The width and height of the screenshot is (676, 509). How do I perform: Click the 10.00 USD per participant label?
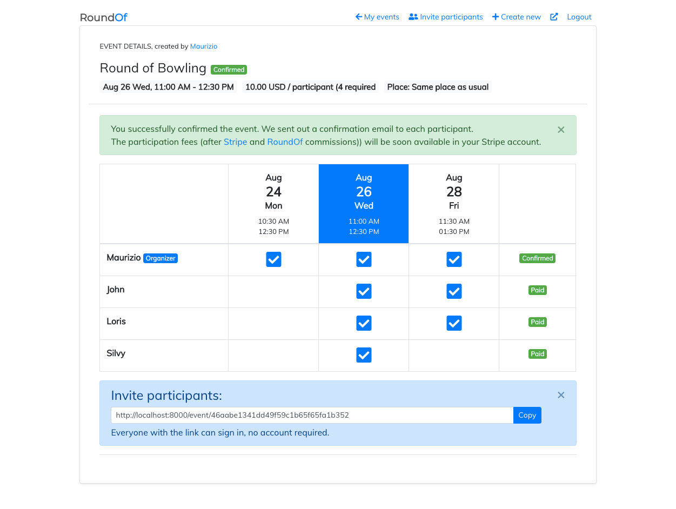tap(311, 87)
